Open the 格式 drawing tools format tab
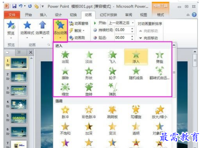 [x=160, y=15]
